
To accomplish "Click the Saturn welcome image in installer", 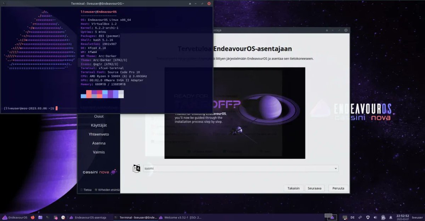I will 234,113.
